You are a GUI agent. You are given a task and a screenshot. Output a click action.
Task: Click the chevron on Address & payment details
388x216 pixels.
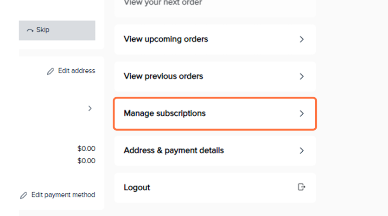301,150
